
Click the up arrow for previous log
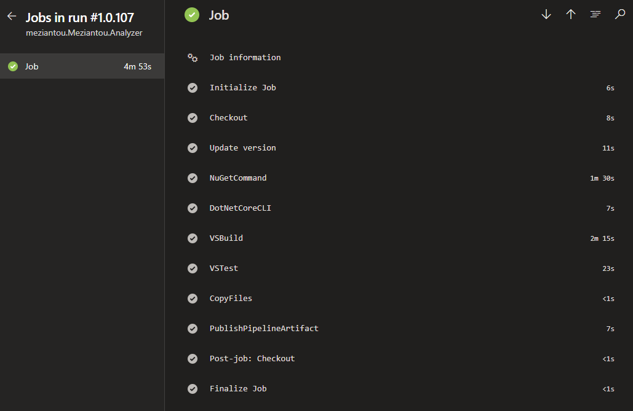click(571, 15)
